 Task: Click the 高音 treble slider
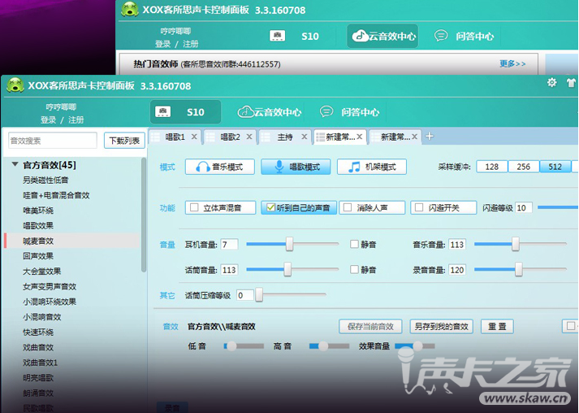329,346
